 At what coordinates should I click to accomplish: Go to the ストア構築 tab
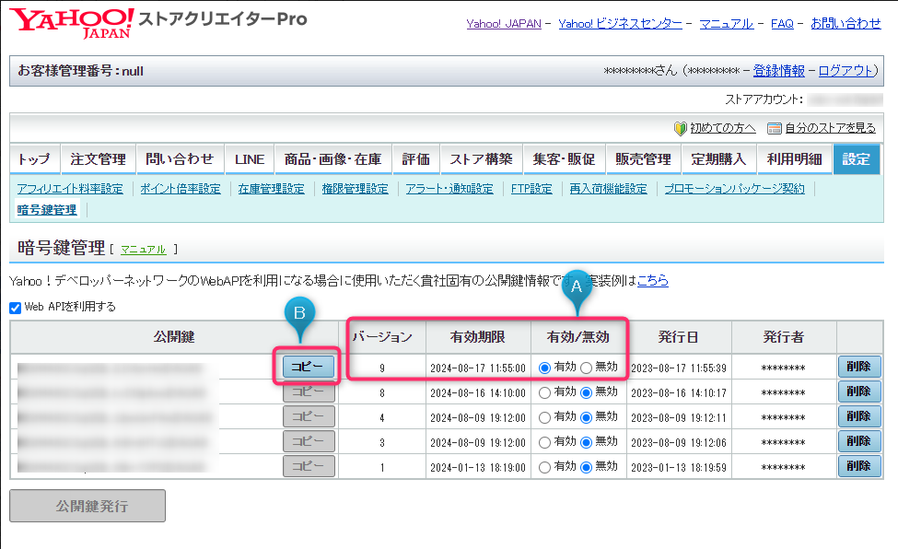tap(481, 159)
